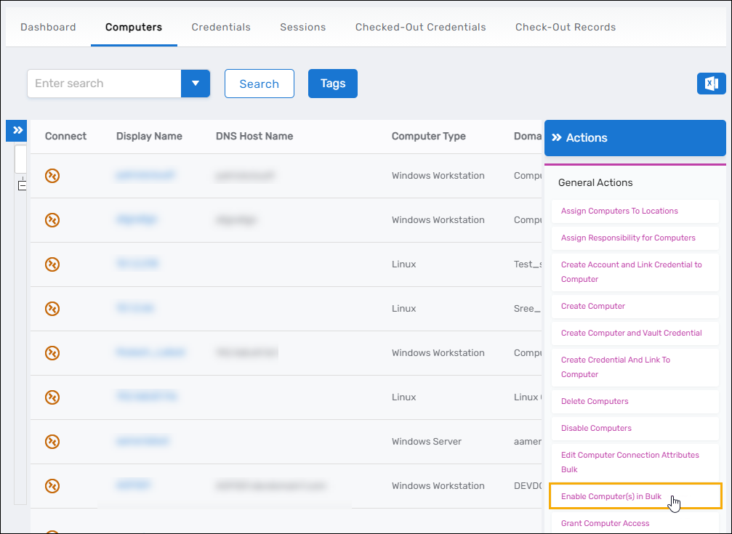Viewport: 732px width, 534px height.
Task: Click Connect icon in the first computer row
Action: point(52,175)
